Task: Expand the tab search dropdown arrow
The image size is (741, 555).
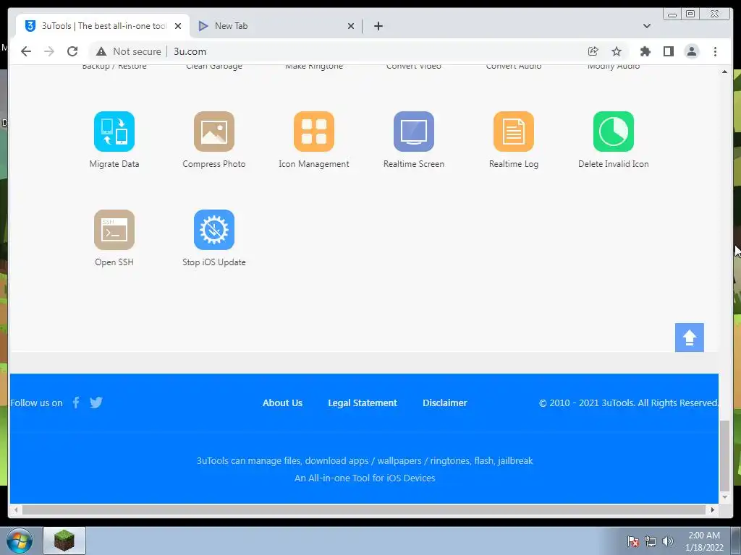Action: tap(646, 26)
